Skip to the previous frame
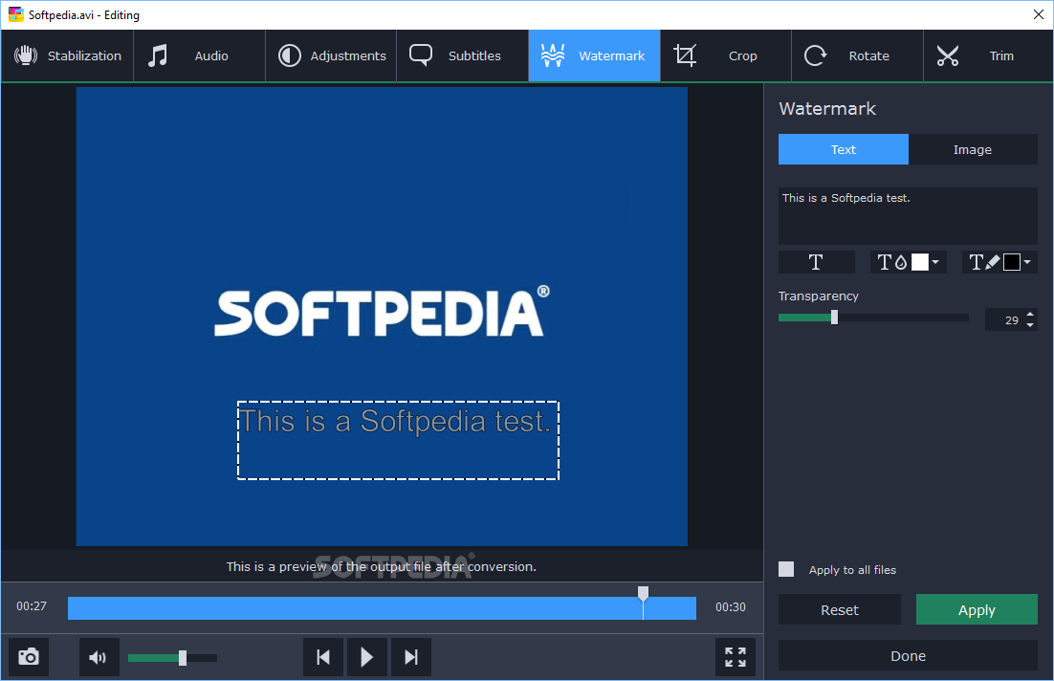1054x681 pixels. coord(323,657)
